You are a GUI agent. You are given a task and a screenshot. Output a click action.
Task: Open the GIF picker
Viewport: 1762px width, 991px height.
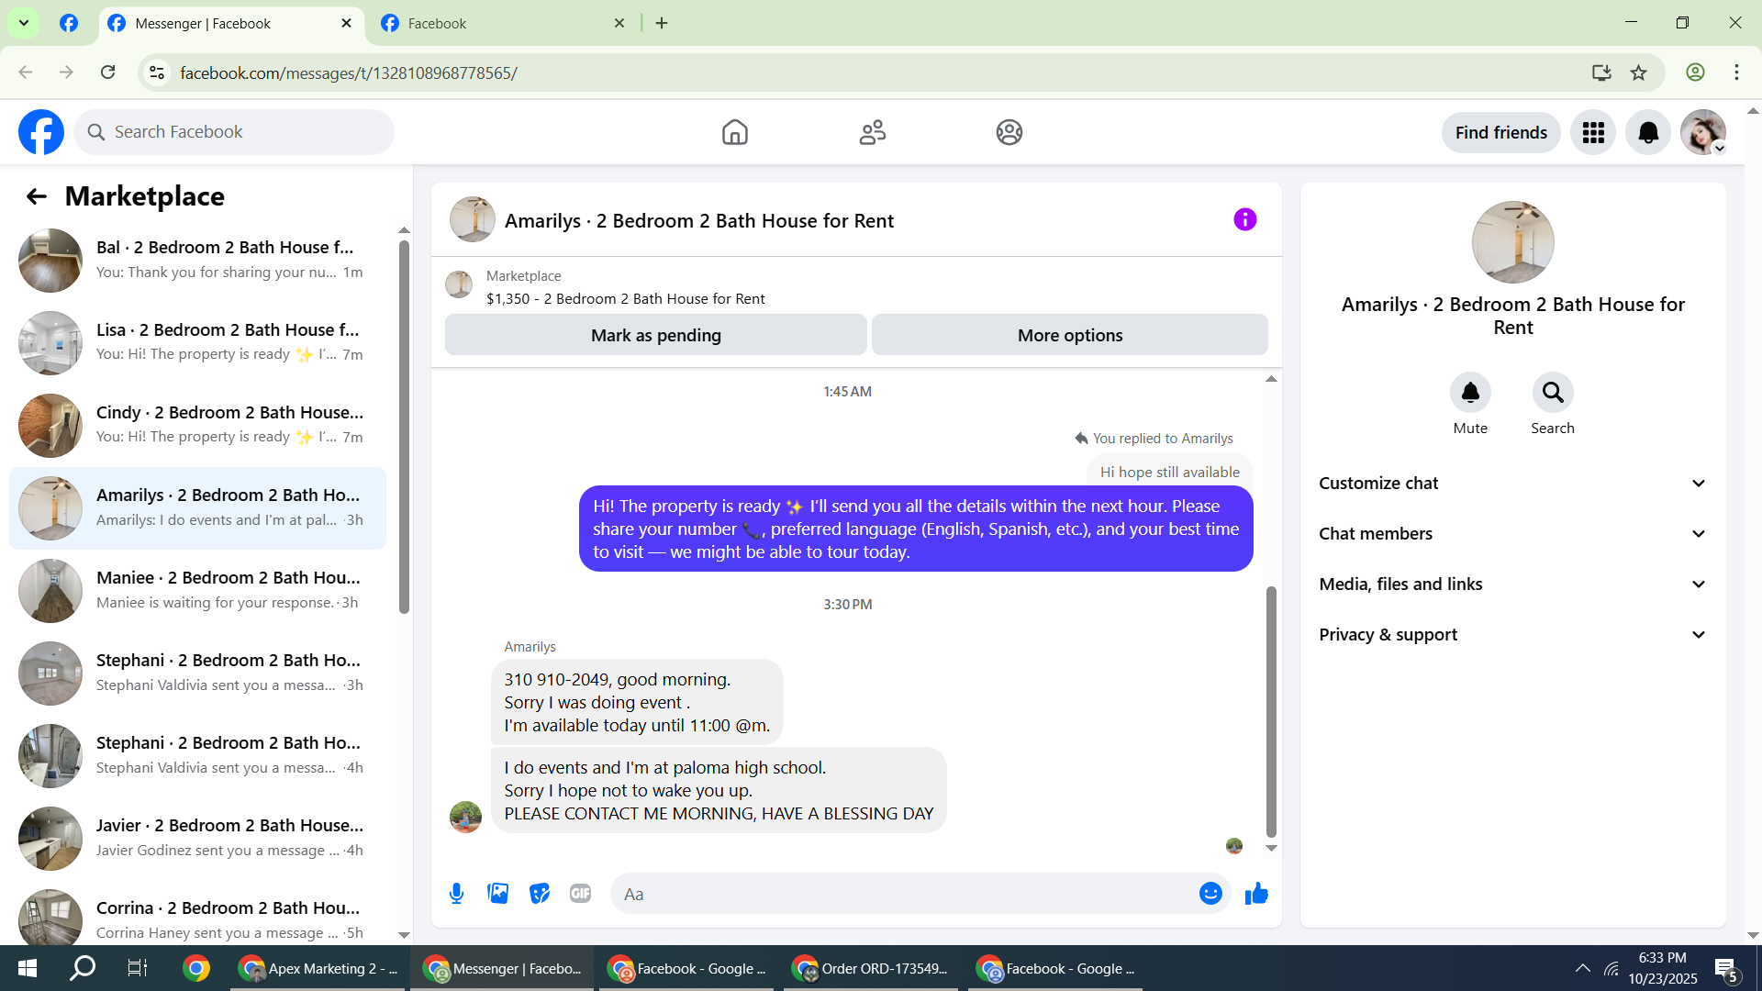coord(580,894)
